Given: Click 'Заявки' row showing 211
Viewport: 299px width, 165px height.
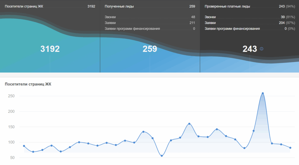Looking at the screenshot, I should tap(110, 23).
